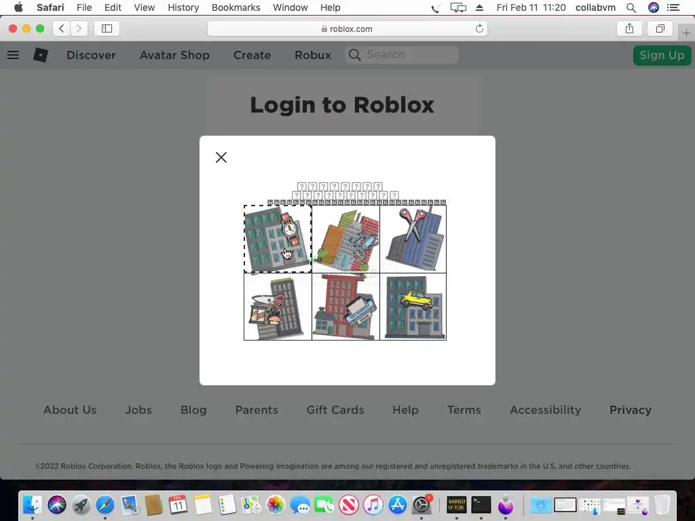695x521 pixels.
Task: Open Maps from the Dock
Action: click(251, 505)
